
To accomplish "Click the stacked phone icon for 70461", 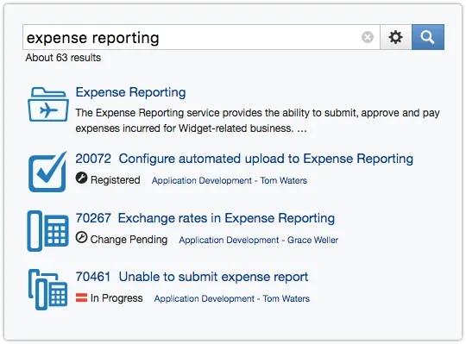I will pos(47,290).
